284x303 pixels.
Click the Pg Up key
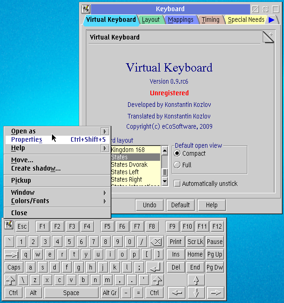coord(215,255)
